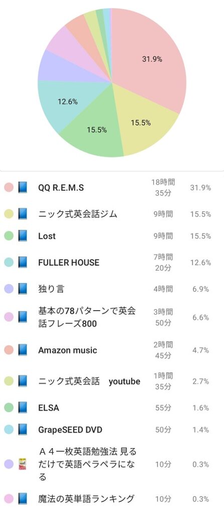Click the book icon beside FULLER HOUSE
The image size is (224, 514).
[23, 262]
